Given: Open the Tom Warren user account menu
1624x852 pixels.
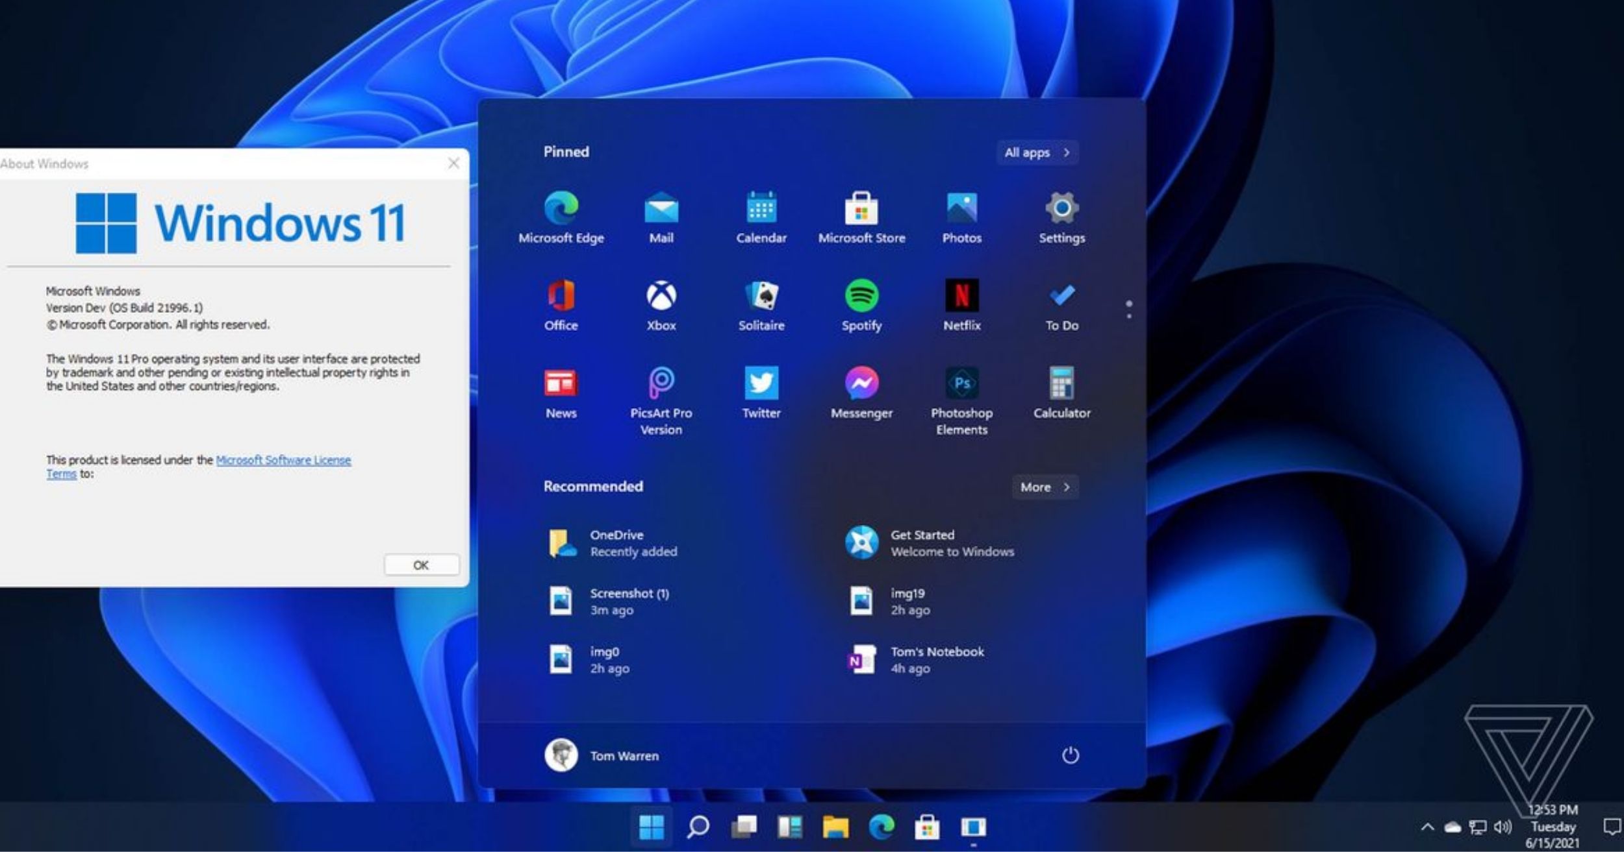Looking at the screenshot, I should pos(602,755).
